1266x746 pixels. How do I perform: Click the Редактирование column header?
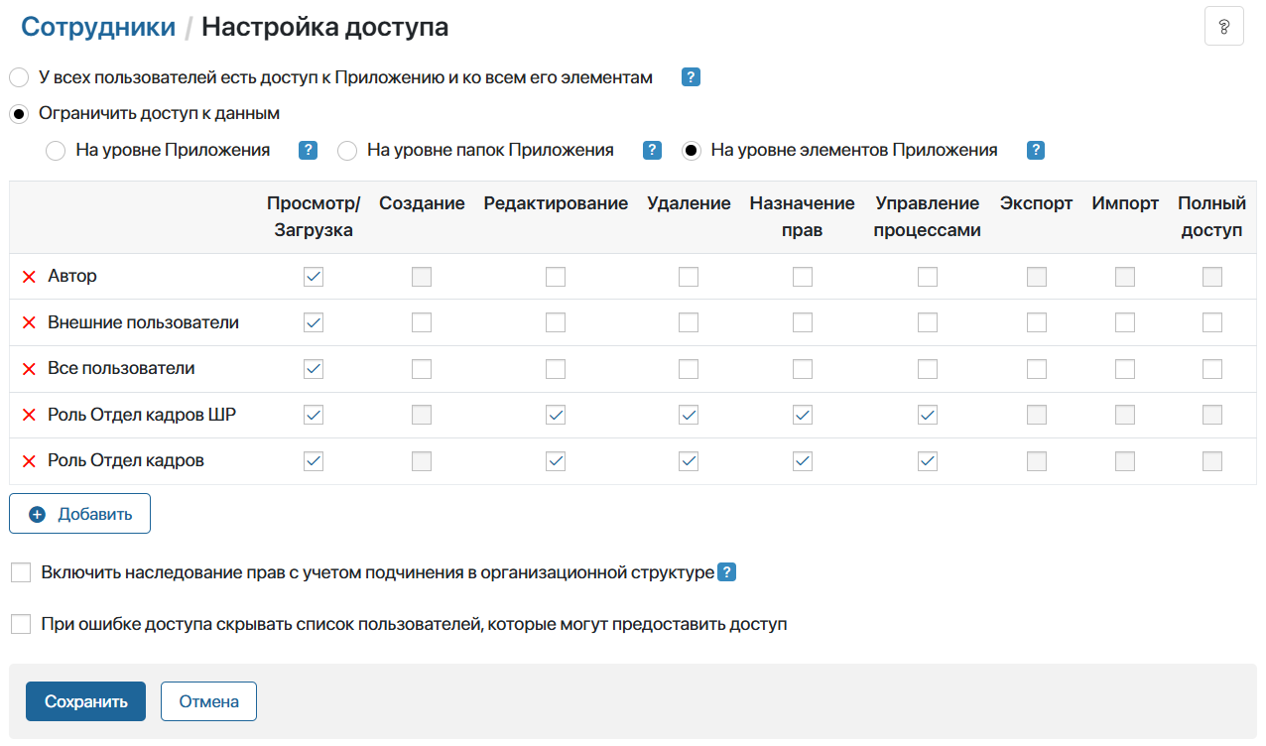(x=556, y=203)
